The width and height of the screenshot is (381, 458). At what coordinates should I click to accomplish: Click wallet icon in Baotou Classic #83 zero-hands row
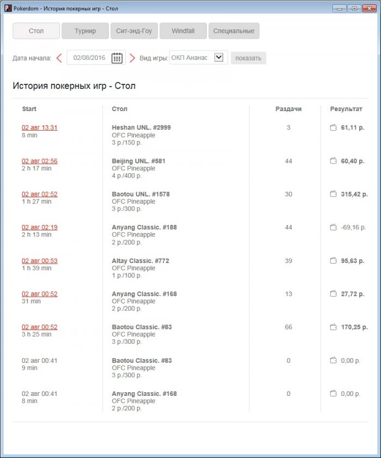click(333, 361)
